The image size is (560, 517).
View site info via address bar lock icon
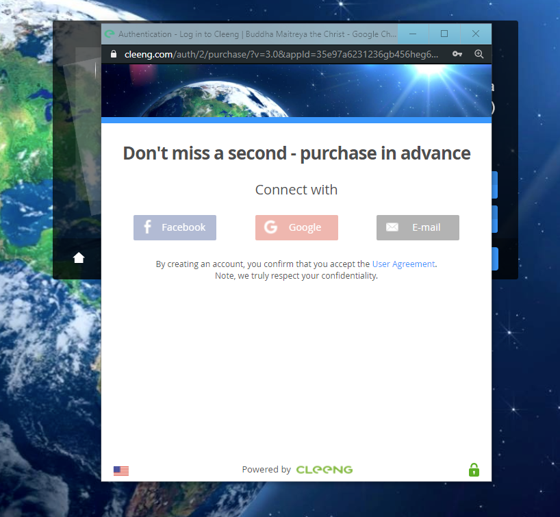pyautogui.click(x=114, y=54)
